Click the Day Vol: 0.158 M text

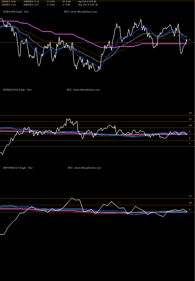click(x=88, y=5)
